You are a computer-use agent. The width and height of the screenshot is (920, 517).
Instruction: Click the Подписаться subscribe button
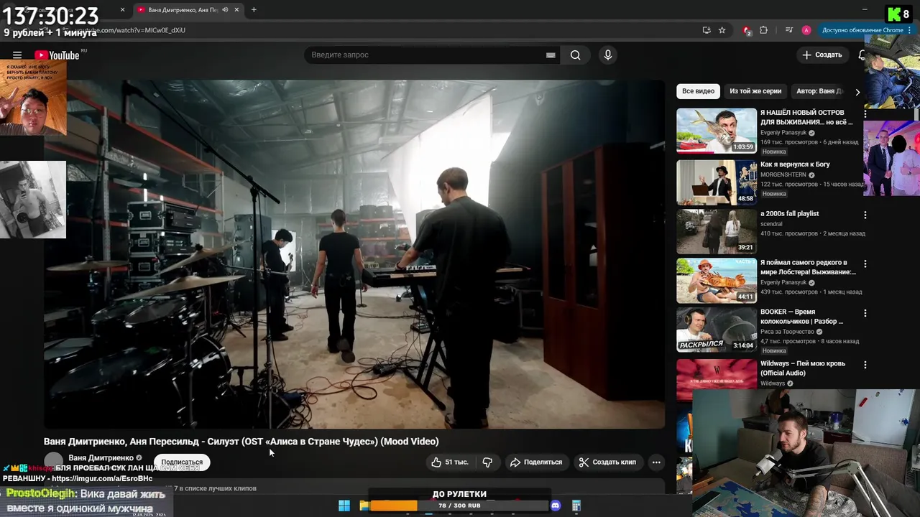point(182,462)
